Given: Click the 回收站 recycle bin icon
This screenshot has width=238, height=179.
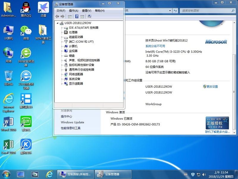Looking at the screenshot, I should [8, 76].
